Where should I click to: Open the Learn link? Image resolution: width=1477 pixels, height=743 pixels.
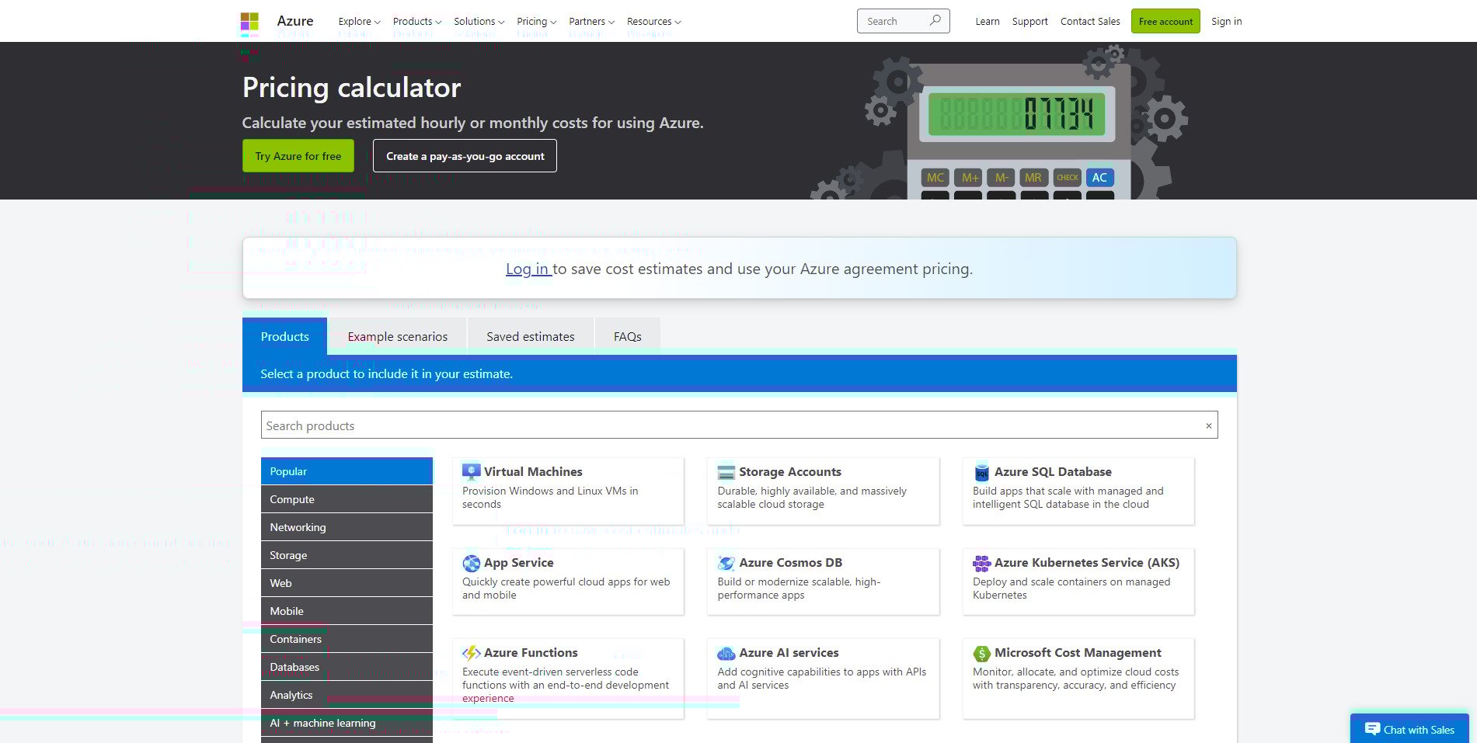pos(988,21)
